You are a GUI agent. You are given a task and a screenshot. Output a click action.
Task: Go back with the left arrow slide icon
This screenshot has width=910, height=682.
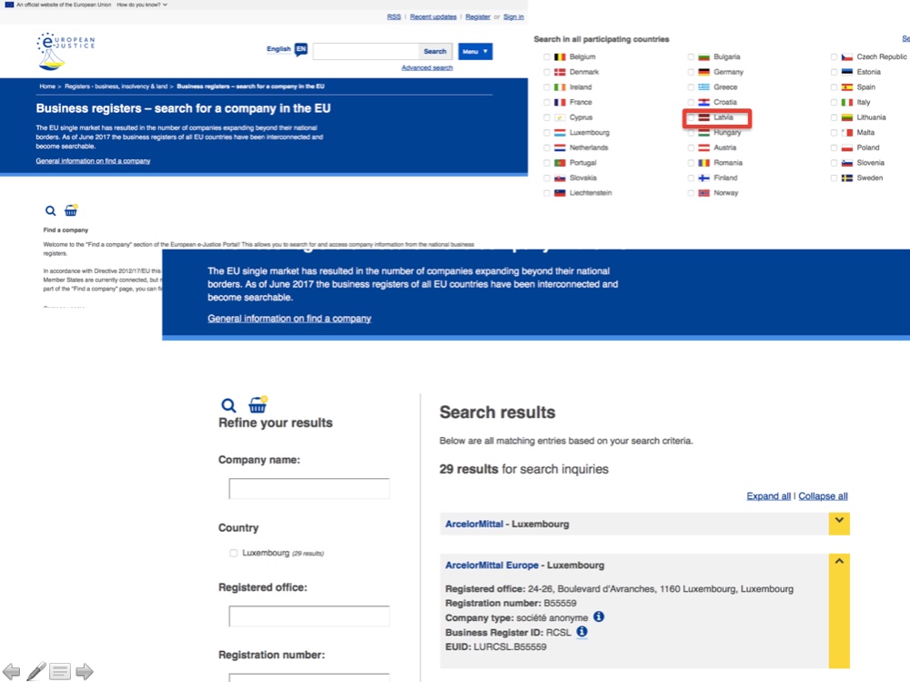coord(11,672)
